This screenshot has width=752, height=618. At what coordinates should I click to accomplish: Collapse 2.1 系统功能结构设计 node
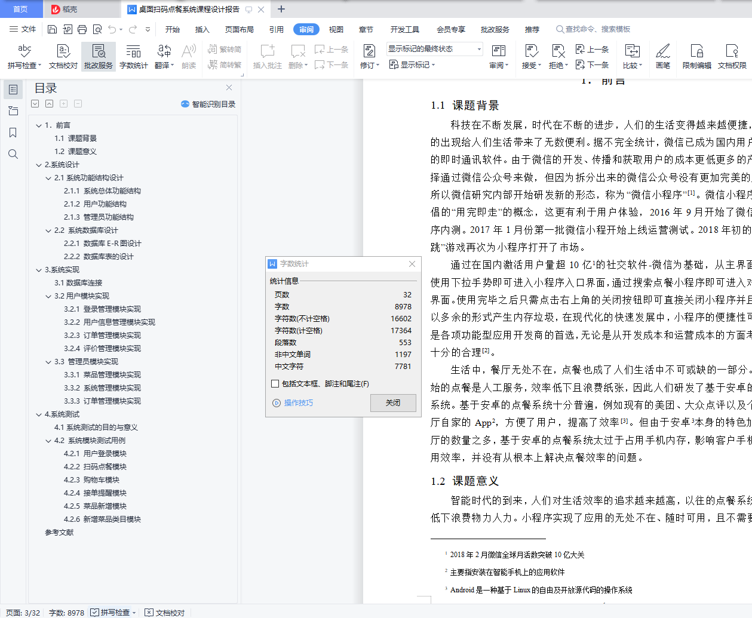point(48,178)
